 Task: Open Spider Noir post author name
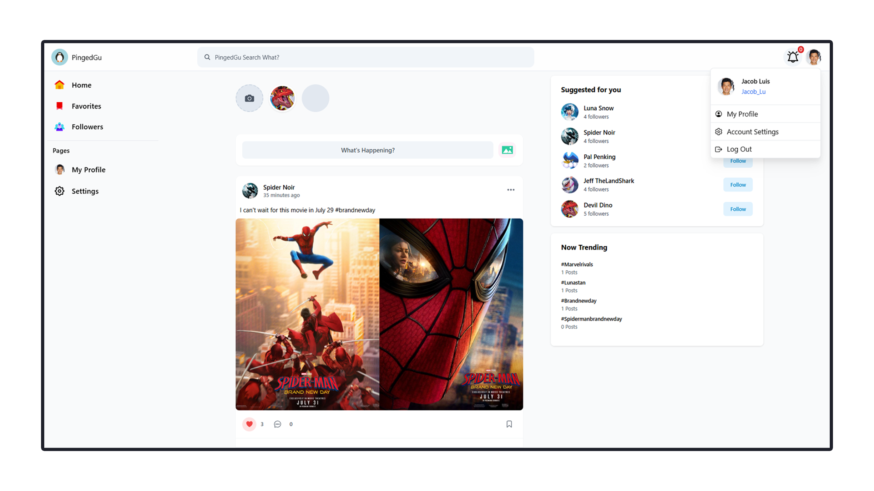click(x=279, y=187)
